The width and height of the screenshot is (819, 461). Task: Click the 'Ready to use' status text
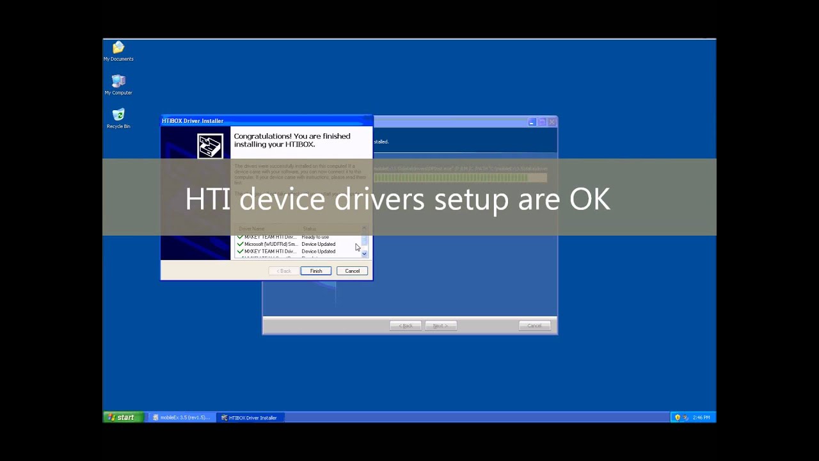click(x=315, y=237)
